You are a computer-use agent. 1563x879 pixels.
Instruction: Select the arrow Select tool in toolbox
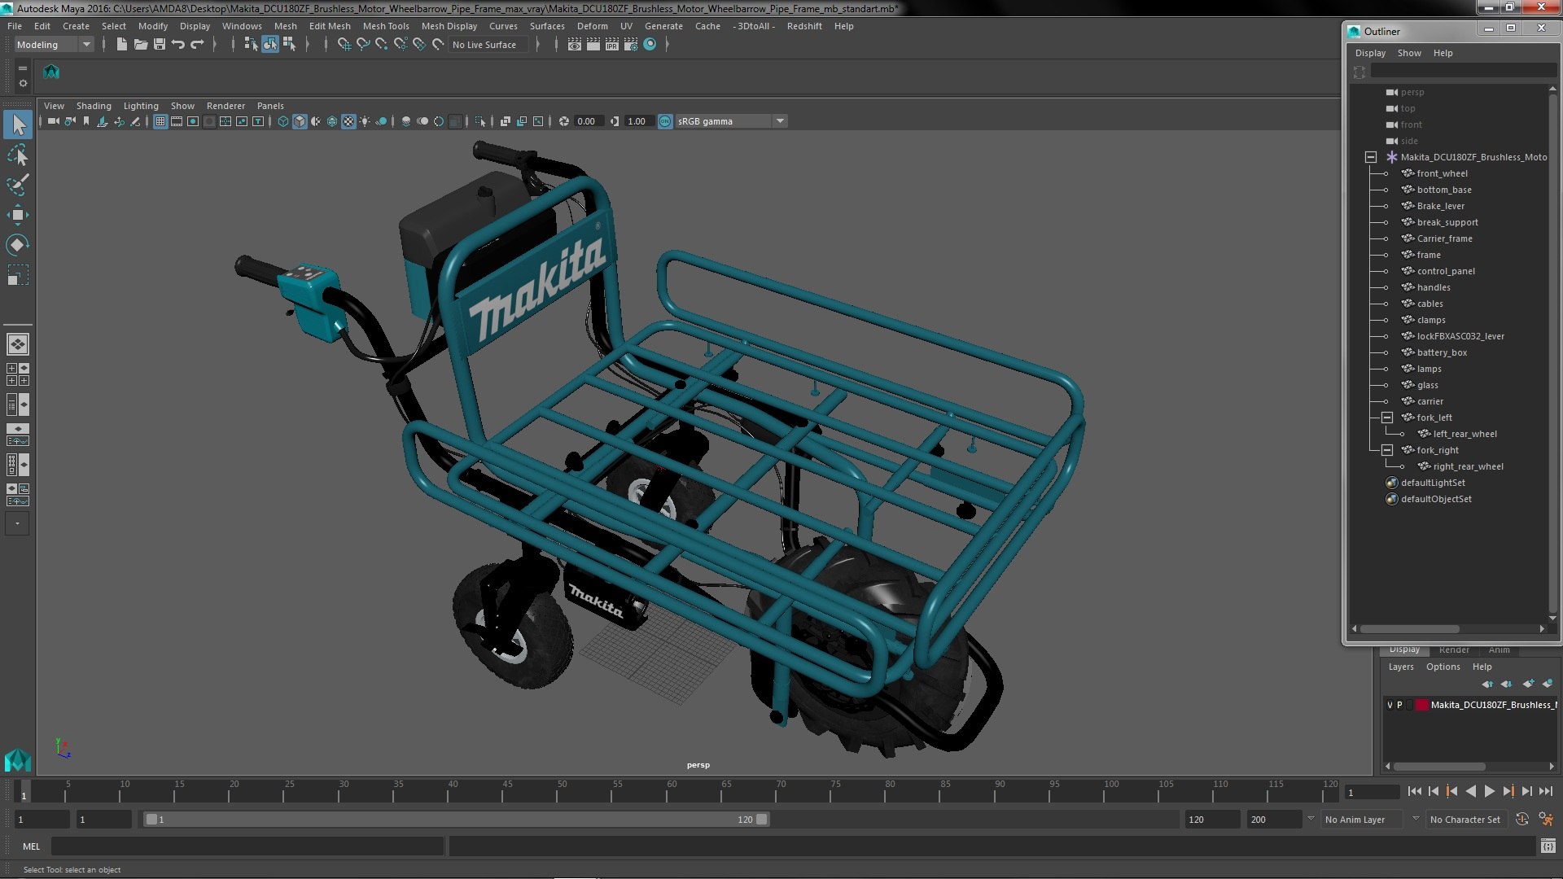tap(17, 125)
